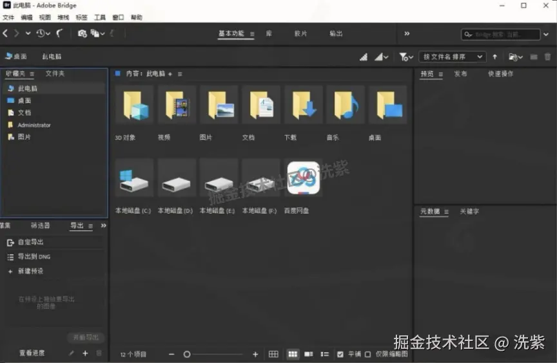
Task: Open the 工具 menu
Action: 100,17
